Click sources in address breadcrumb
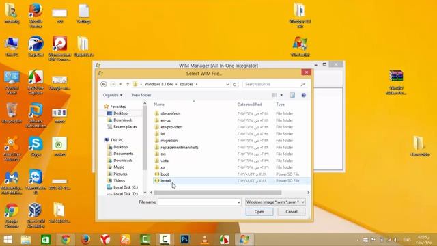This screenshot has width=437, height=246. (x=186, y=84)
